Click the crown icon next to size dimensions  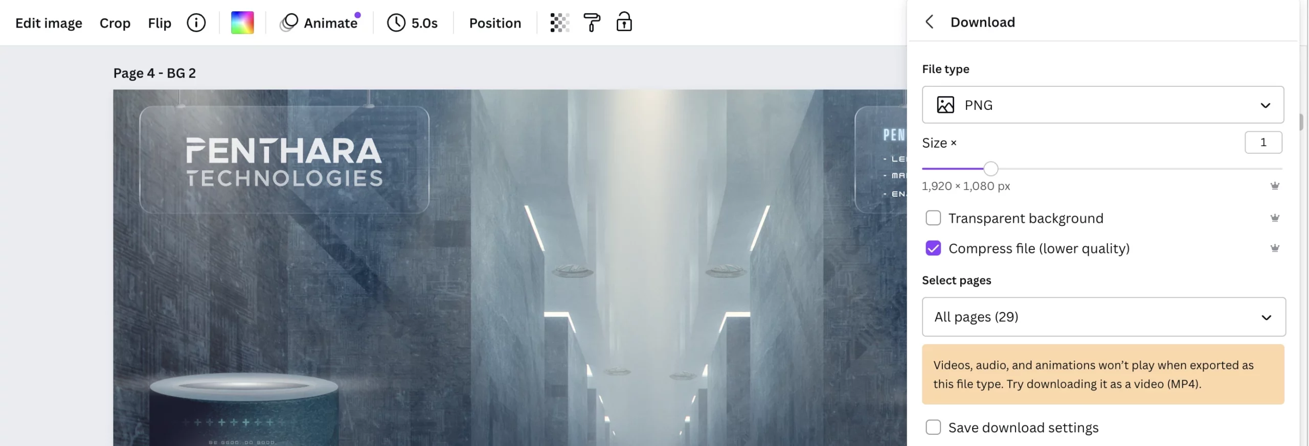[x=1275, y=186]
